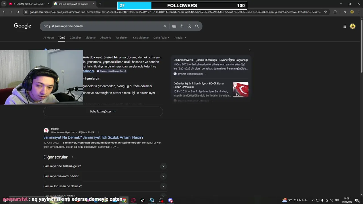This screenshot has height=204, width=363.
Task: Click the Turkish flag thumbnail image
Action: click(240, 90)
